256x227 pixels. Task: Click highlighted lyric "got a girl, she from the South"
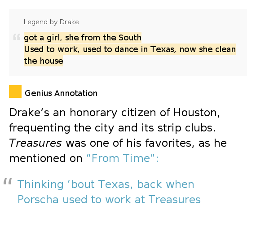click(83, 38)
